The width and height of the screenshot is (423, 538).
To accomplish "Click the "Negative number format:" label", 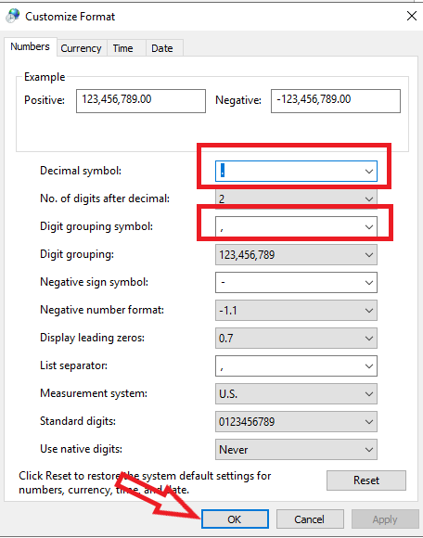I will [x=102, y=310].
